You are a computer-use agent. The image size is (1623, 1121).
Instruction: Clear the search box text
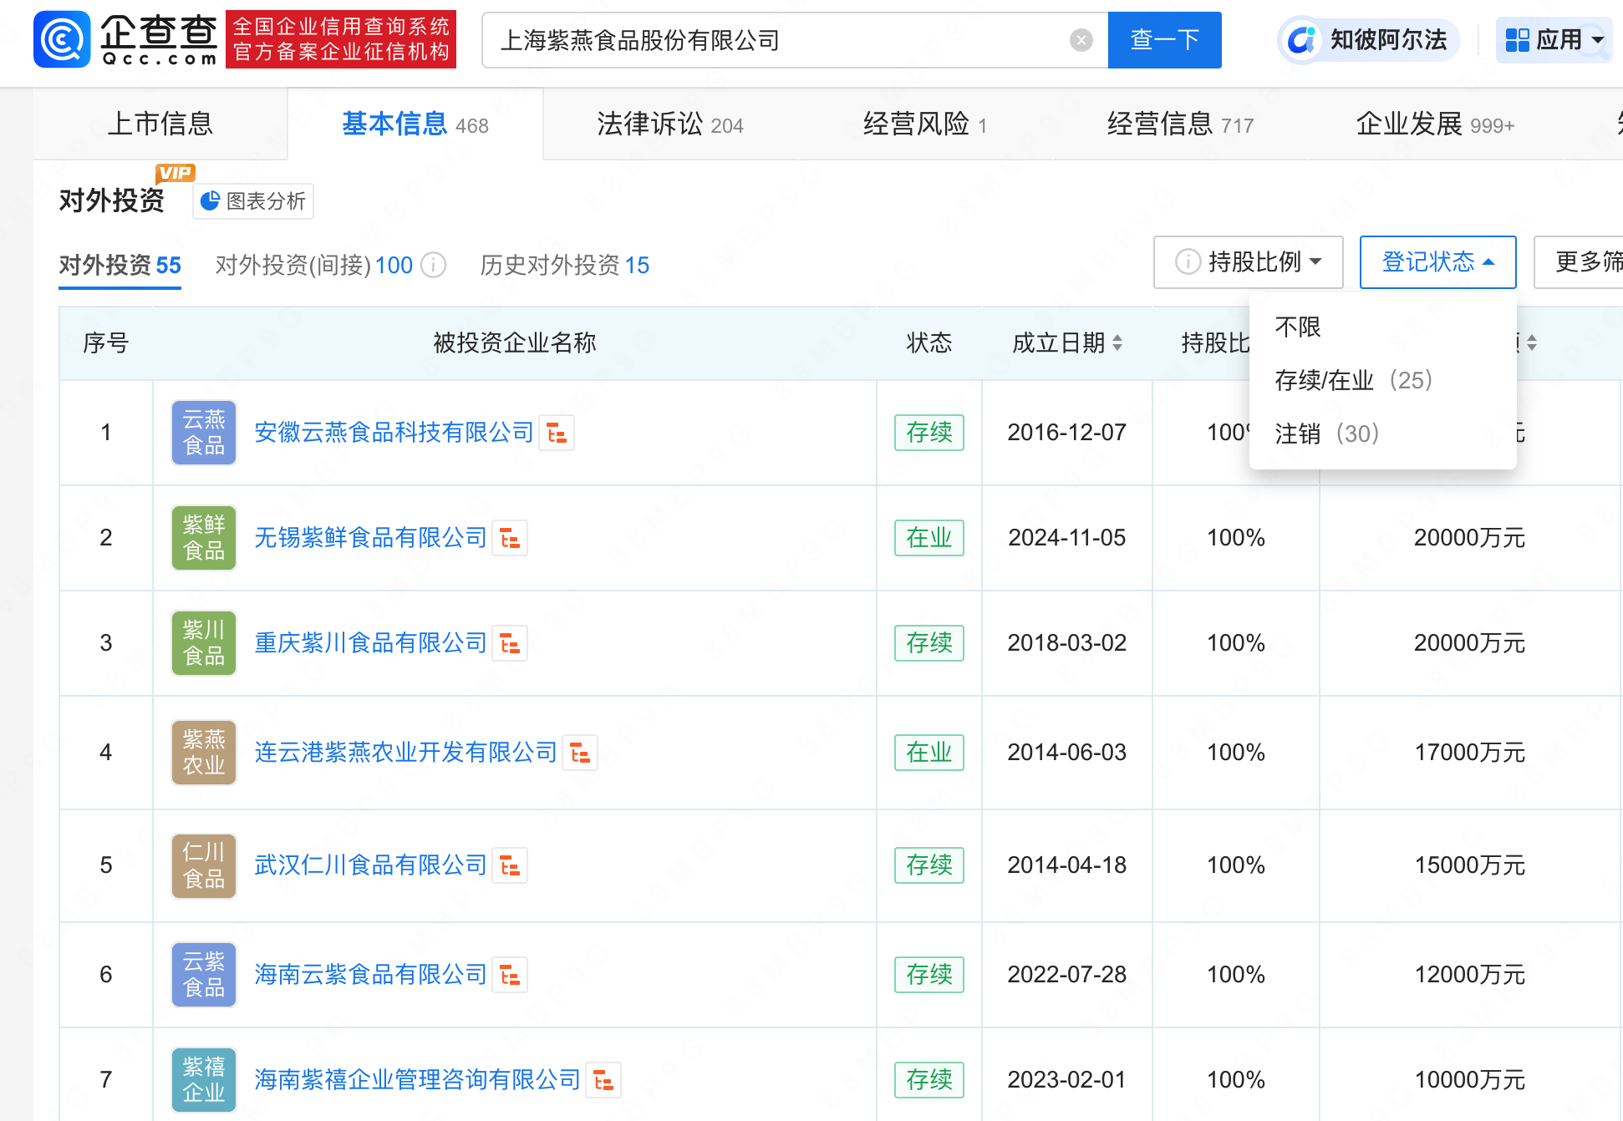[x=1081, y=40]
